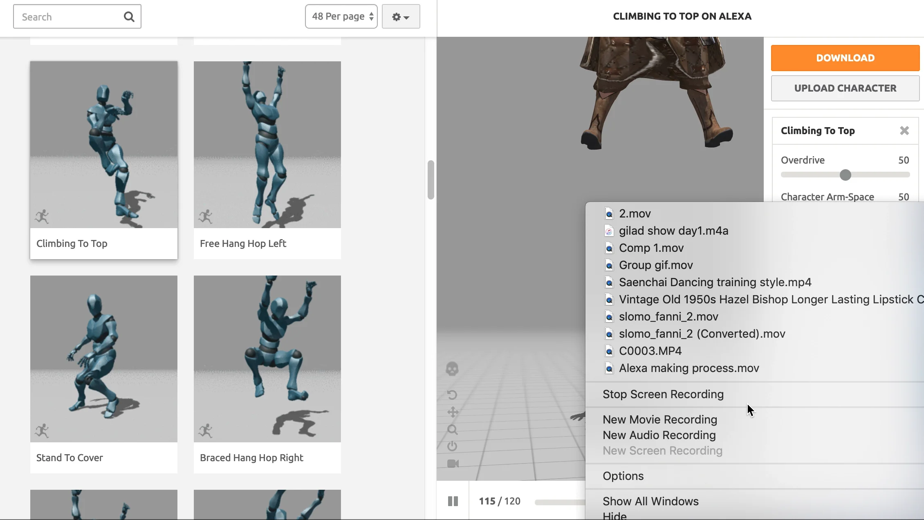Pause the animation playback

click(x=453, y=501)
